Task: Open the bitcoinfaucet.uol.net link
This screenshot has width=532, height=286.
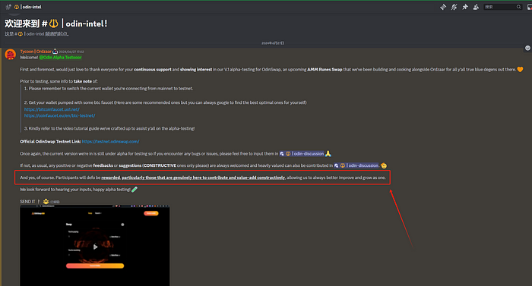Action: click(52, 109)
